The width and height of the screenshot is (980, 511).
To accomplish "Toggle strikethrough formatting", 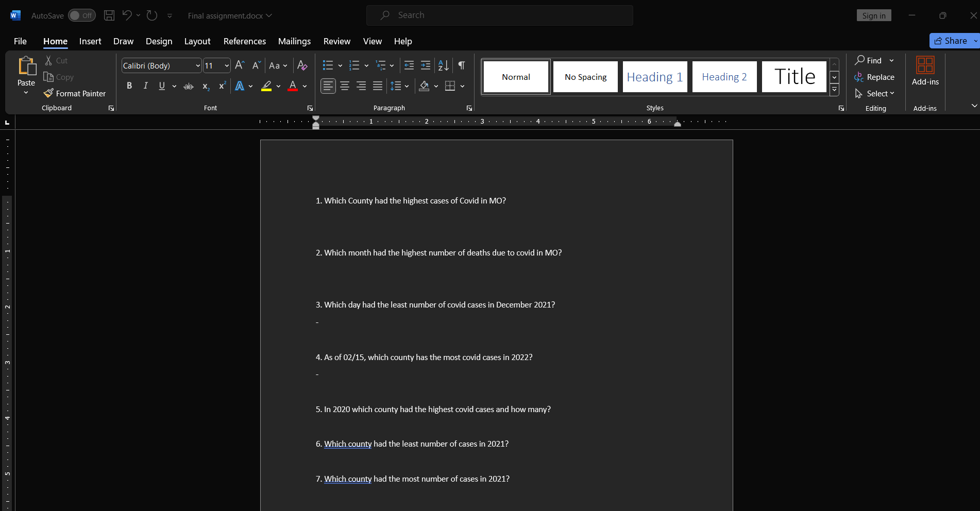I will click(188, 86).
